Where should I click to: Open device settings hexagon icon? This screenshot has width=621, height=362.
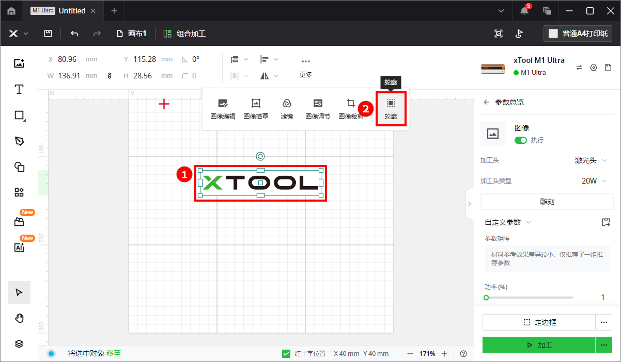coord(594,68)
